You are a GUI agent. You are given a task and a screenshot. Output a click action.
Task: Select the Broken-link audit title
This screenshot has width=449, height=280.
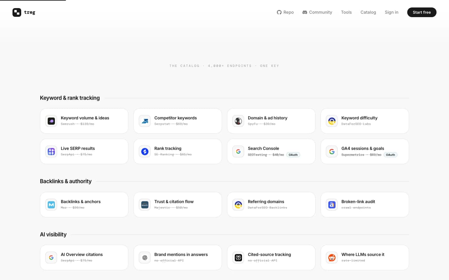tap(358, 202)
